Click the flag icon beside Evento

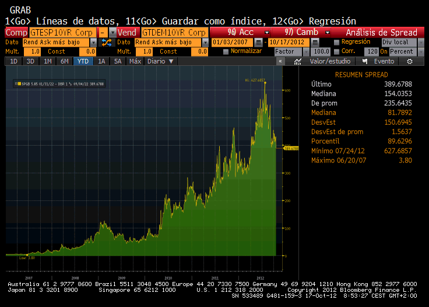tap(365, 62)
